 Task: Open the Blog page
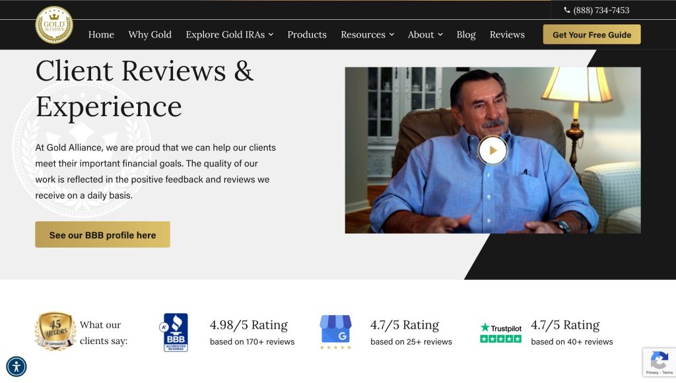pyautogui.click(x=466, y=34)
